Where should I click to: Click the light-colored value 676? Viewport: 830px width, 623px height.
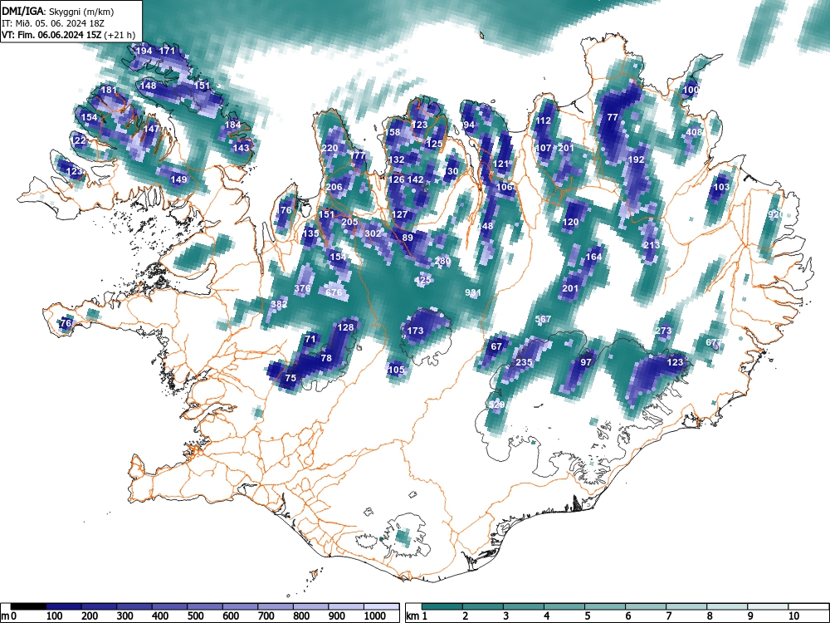[x=334, y=292]
